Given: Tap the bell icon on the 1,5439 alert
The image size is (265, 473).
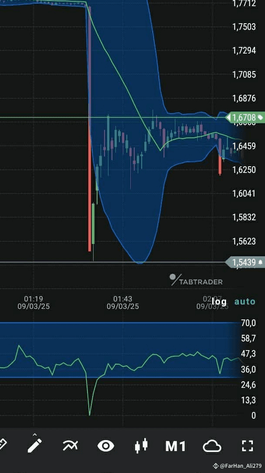Looking at the screenshot, I should [x=260, y=262].
